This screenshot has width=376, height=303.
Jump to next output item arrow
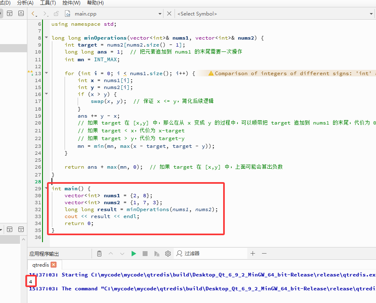point(122,254)
